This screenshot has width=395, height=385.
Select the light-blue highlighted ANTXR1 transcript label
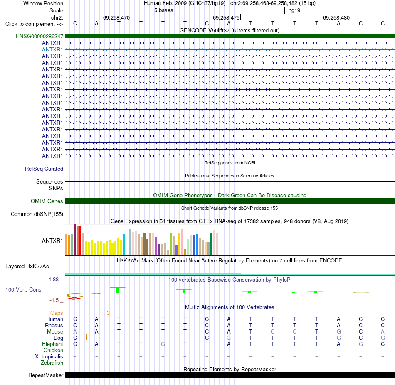tap(52, 49)
